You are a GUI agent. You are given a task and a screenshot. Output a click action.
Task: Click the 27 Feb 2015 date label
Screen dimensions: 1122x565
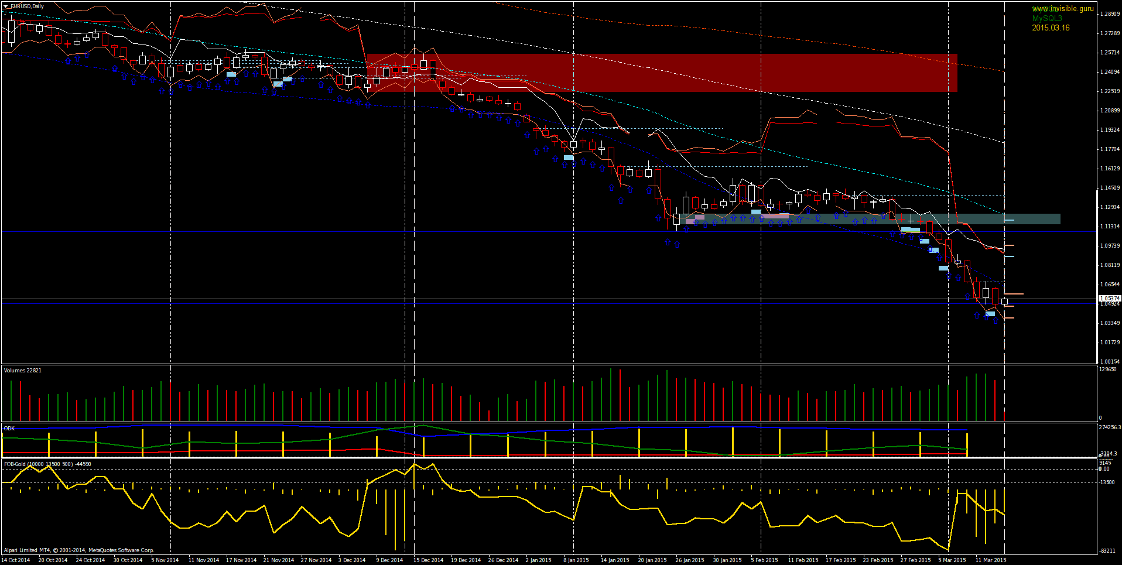coord(915,560)
